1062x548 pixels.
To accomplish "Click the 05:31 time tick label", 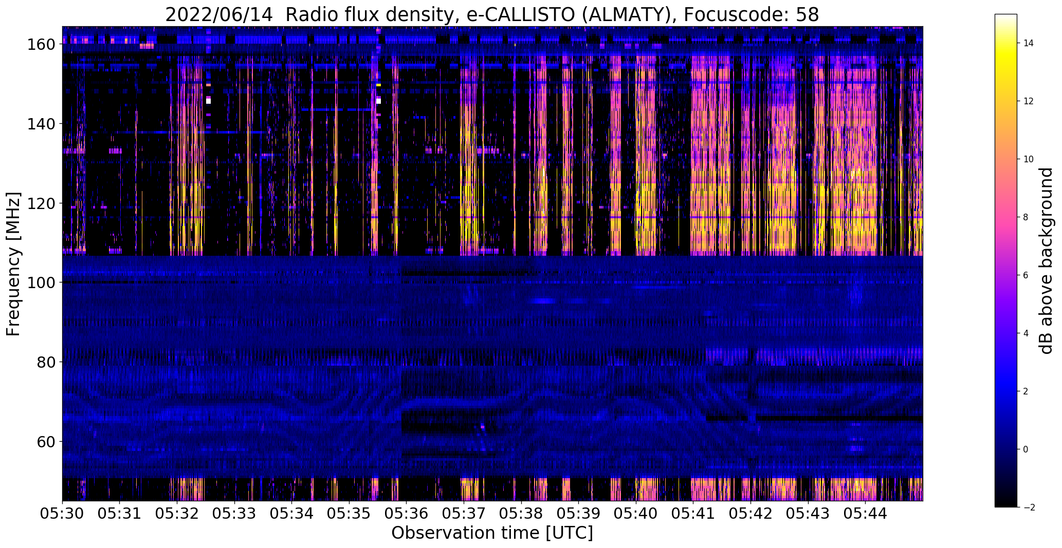I will click(120, 513).
